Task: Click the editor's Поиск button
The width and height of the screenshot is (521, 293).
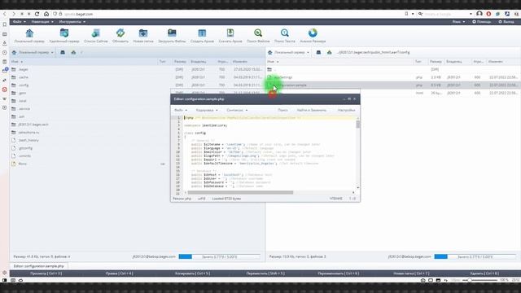Action: [x=282, y=110]
